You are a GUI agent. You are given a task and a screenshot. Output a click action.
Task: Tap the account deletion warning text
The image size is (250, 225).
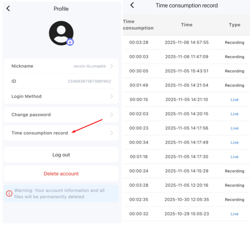click(x=59, y=193)
